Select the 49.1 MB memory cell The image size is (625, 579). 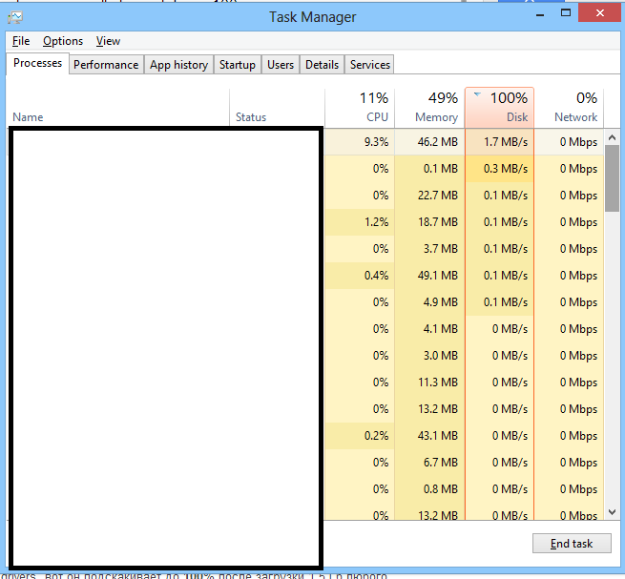(x=429, y=276)
